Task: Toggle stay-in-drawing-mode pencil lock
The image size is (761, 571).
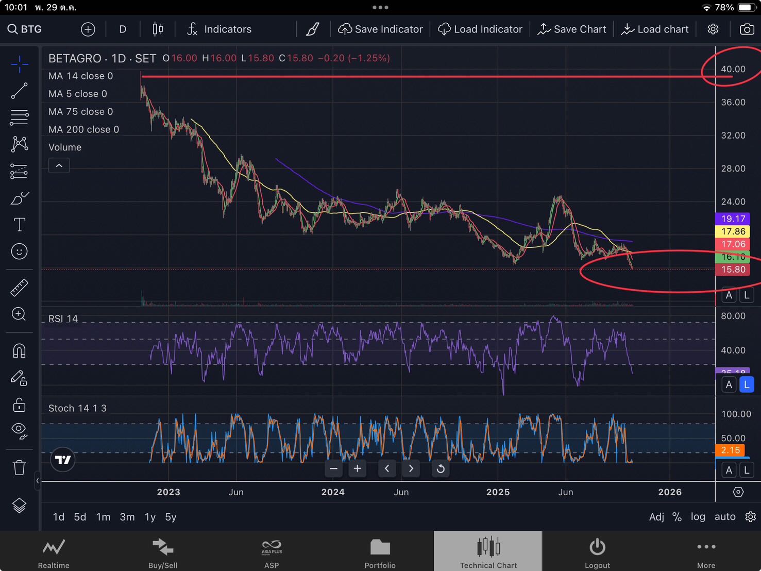Action: (19, 378)
